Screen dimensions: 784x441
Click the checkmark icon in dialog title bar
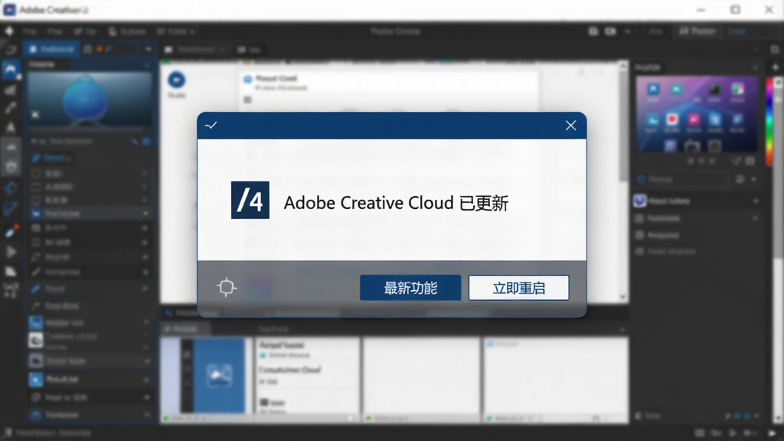point(211,125)
